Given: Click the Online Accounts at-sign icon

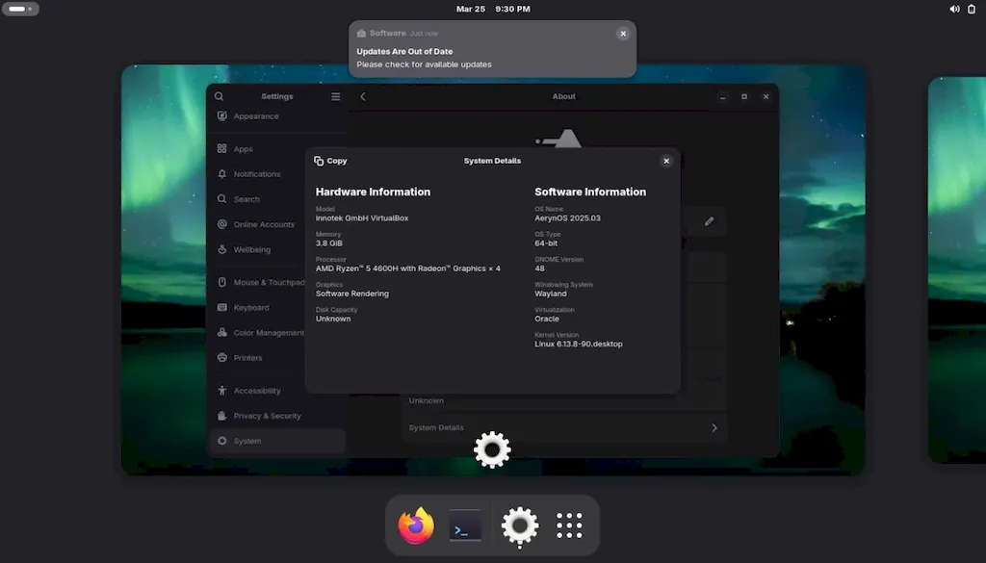Looking at the screenshot, I should 222,224.
